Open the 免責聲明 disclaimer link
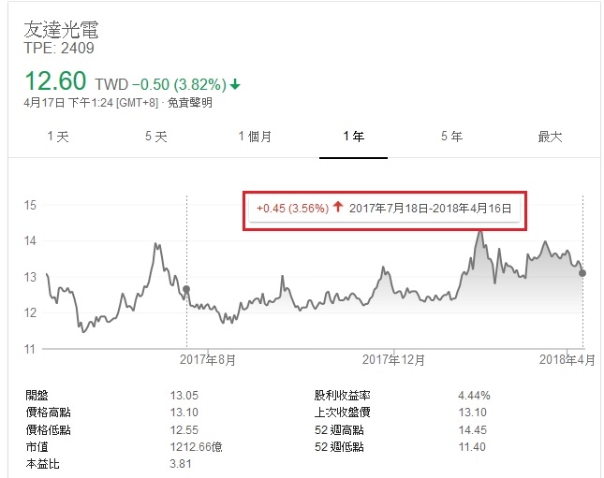Viewport: 604px width, 478px height. click(x=190, y=103)
